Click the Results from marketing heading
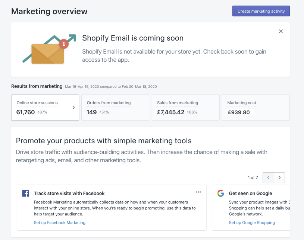This screenshot has height=240, width=304. tap(37, 86)
